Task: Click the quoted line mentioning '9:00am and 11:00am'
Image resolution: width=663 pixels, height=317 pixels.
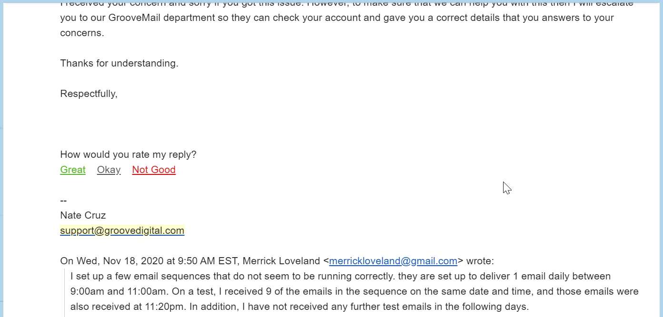Action: (x=355, y=291)
